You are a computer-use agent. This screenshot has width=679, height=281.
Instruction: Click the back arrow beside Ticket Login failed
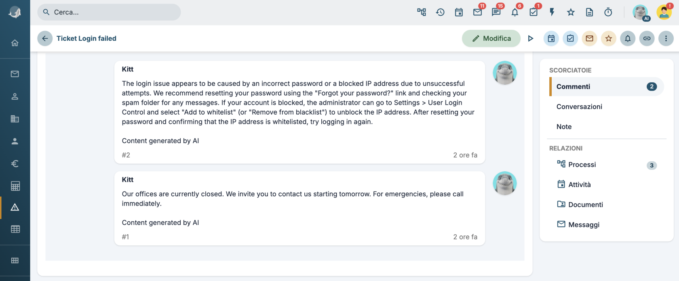point(45,38)
